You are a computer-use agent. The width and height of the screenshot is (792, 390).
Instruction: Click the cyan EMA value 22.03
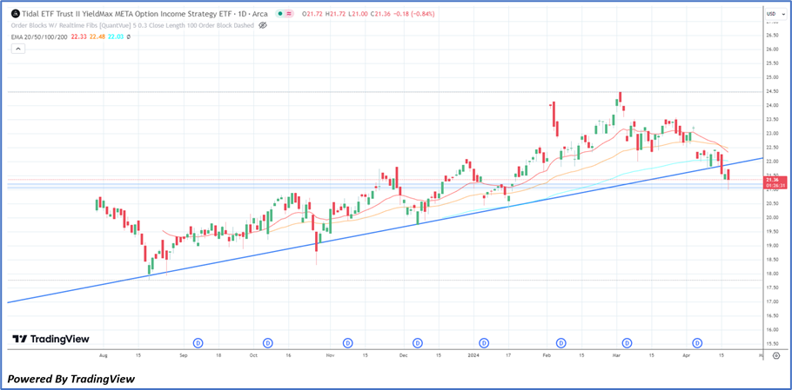coord(116,36)
